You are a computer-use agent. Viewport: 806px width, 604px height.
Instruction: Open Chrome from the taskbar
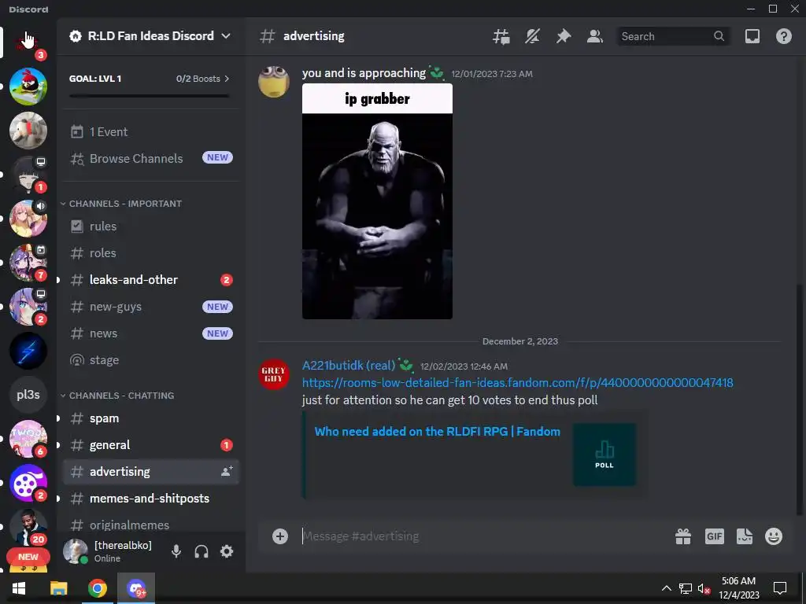(x=97, y=588)
